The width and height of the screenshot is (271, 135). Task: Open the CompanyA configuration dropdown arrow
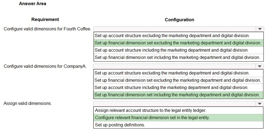coord(260,66)
